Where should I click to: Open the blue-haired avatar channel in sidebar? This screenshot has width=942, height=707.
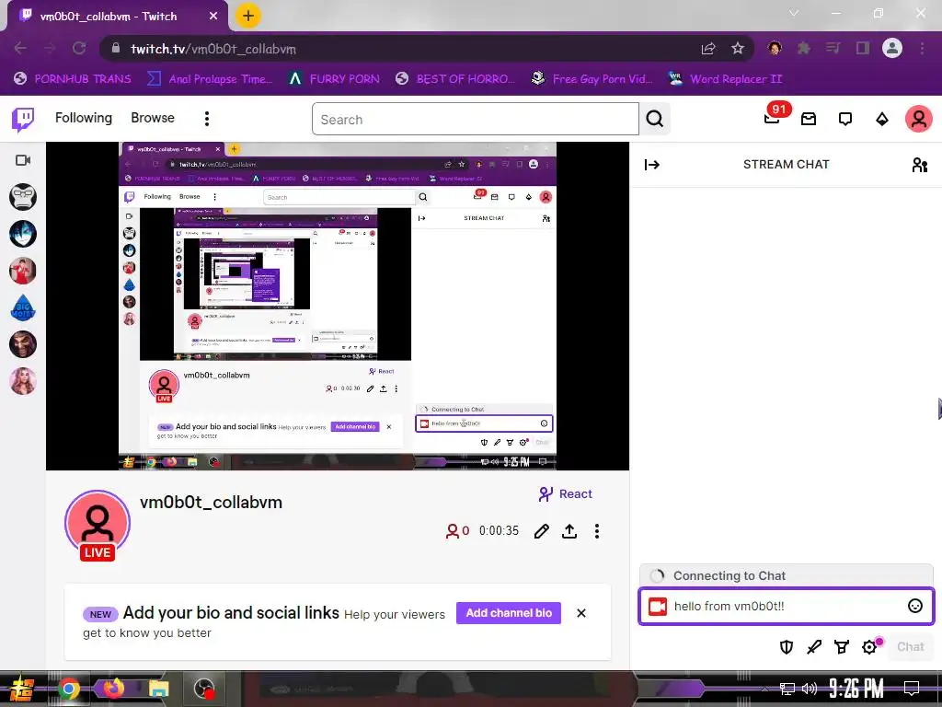(x=23, y=234)
